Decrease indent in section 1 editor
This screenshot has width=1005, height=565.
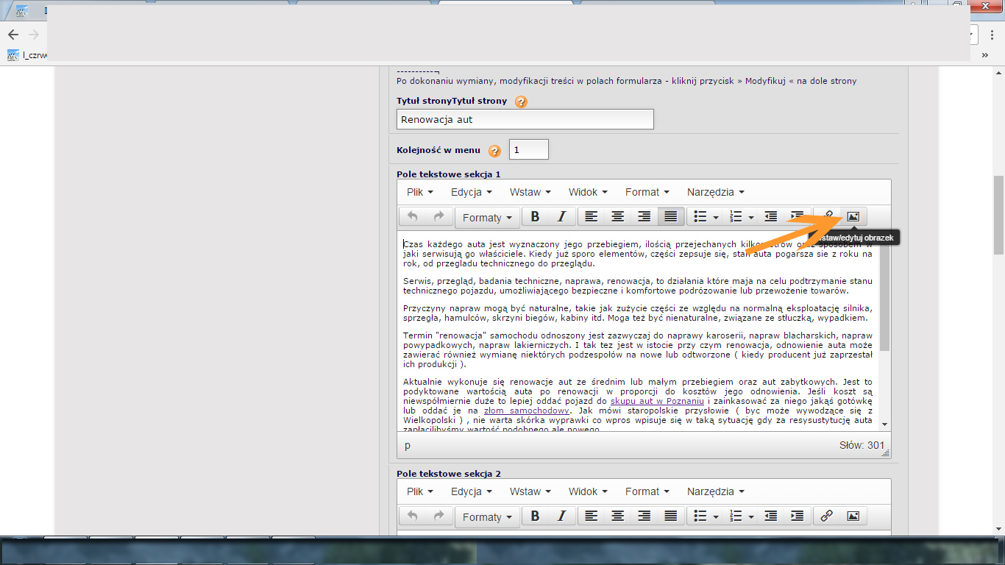point(770,217)
